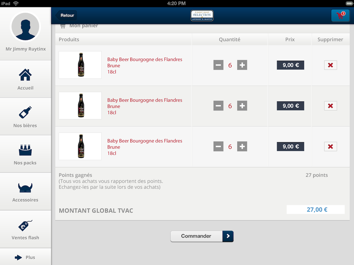The height and width of the screenshot is (265, 354).
Task: Click the Supprimer column header
Action: point(330,40)
